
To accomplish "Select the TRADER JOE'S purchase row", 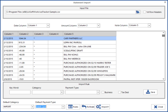I will click(x=60, y=67).
